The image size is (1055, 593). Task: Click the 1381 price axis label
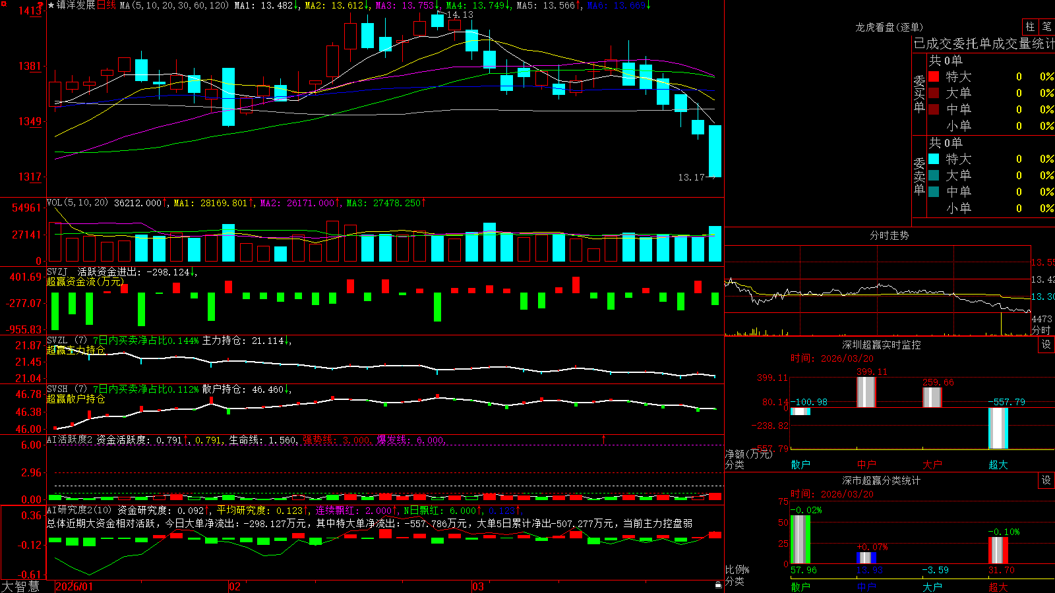[29, 66]
